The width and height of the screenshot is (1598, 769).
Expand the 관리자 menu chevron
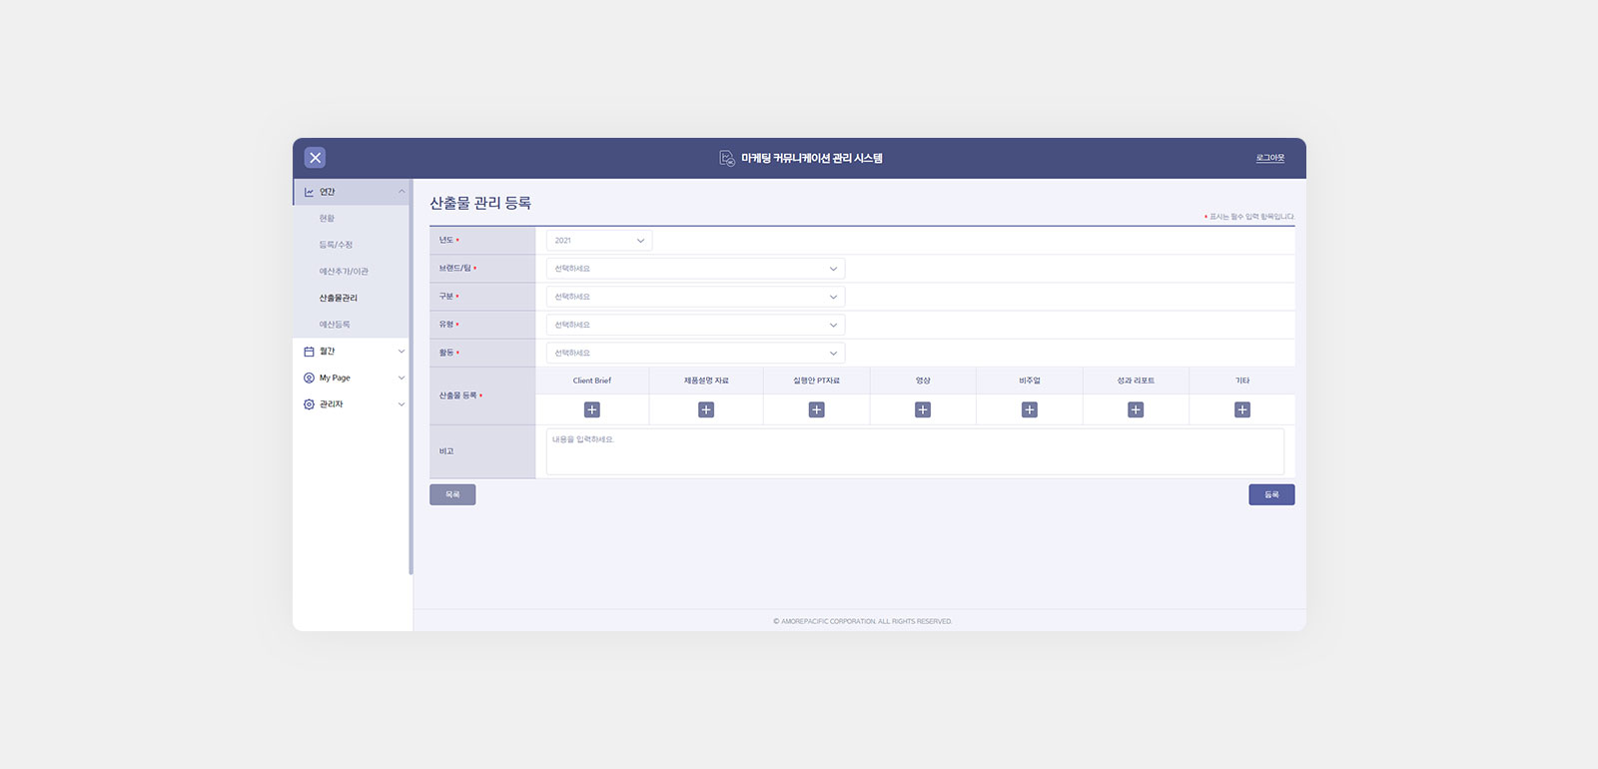[x=401, y=404]
